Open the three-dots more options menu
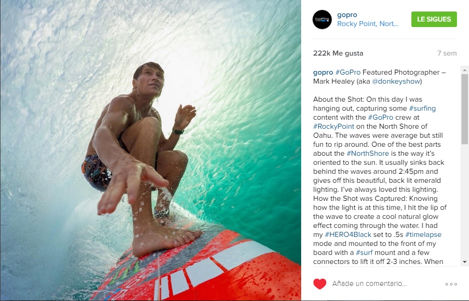The image size is (469, 301). (x=451, y=284)
